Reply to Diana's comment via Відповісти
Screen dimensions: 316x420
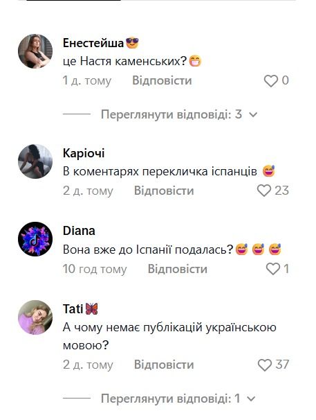pos(178,269)
